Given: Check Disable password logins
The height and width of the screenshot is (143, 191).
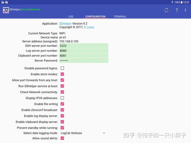Looking at the screenshot, I should 62,68.
